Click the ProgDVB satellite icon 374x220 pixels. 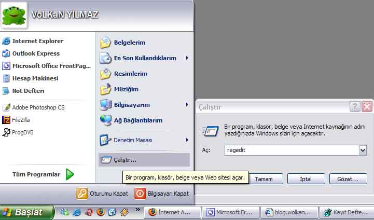point(6,132)
